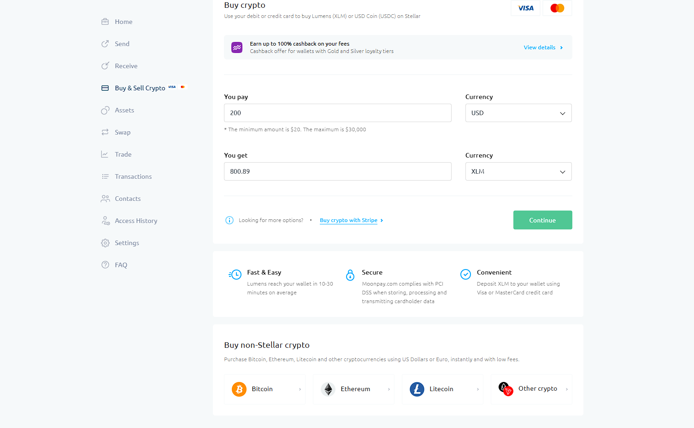Select the Home icon in the sidebar

(x=106, y=21)
